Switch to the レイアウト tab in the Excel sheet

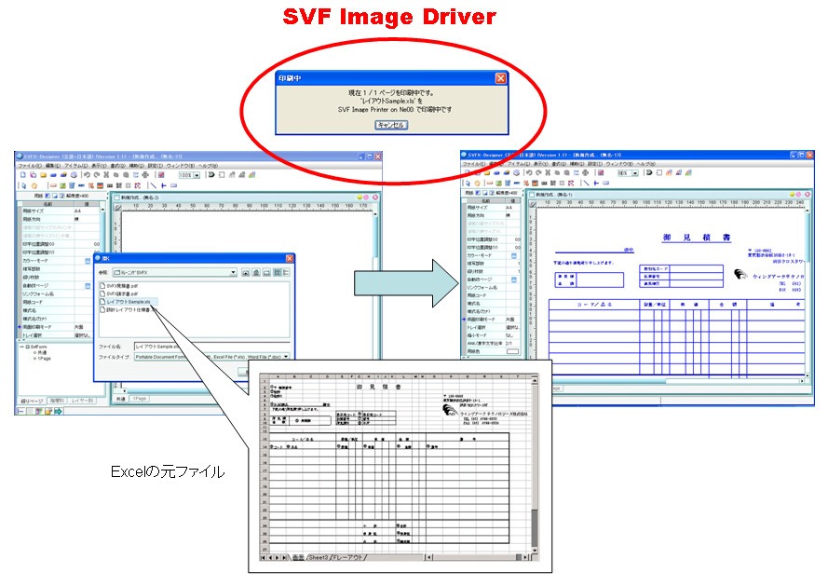(348, 557)
